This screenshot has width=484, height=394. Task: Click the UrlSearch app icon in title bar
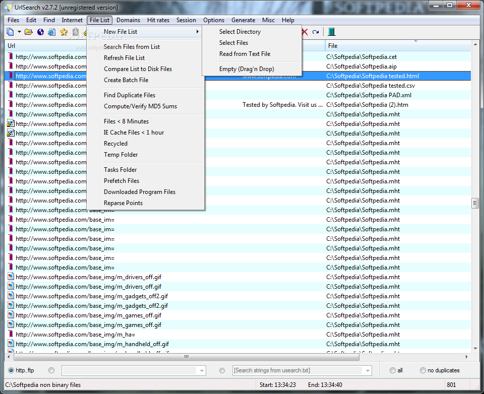[8, 8]
